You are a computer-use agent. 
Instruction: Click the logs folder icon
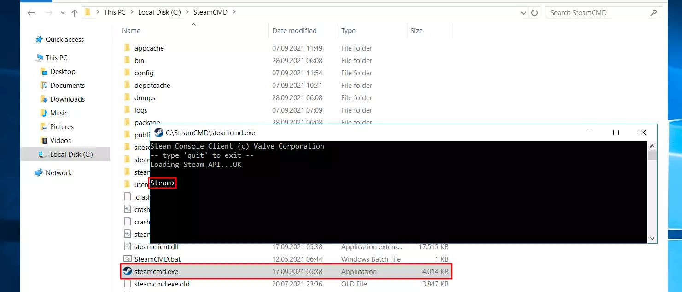click(x=128, y=110)
